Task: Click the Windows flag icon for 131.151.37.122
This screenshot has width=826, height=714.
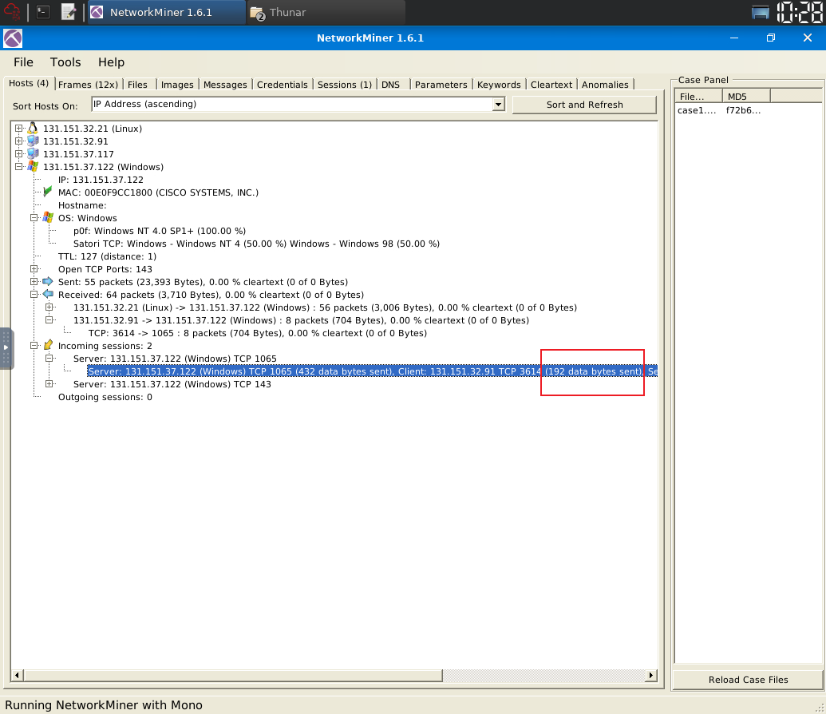Action: (x=33, y=167)
